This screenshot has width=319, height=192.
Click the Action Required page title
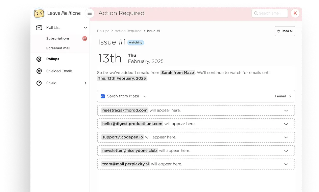point(121,13)
